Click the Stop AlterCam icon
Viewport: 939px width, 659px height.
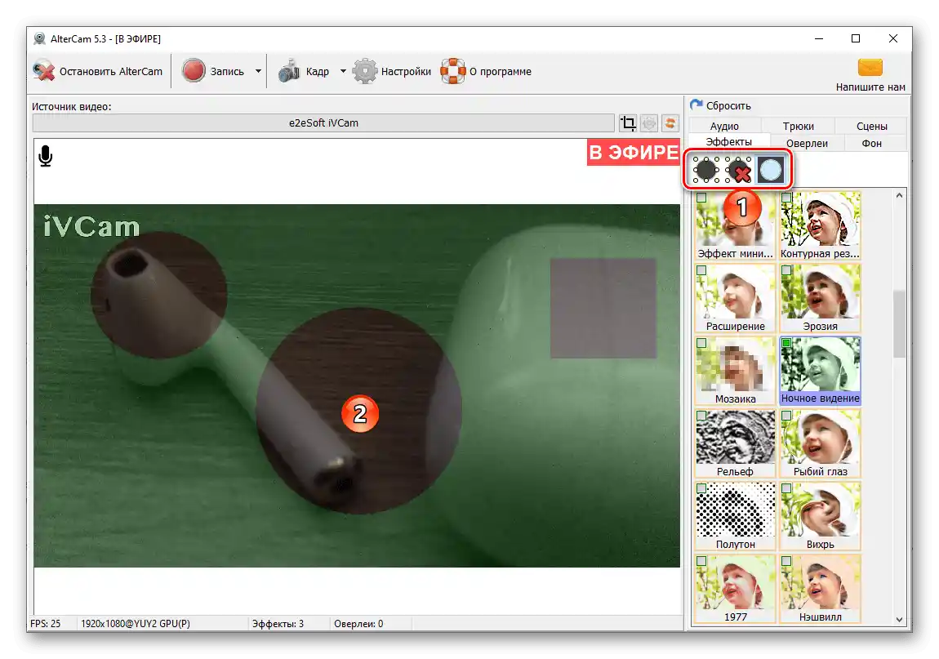click(x=44, y=71)
